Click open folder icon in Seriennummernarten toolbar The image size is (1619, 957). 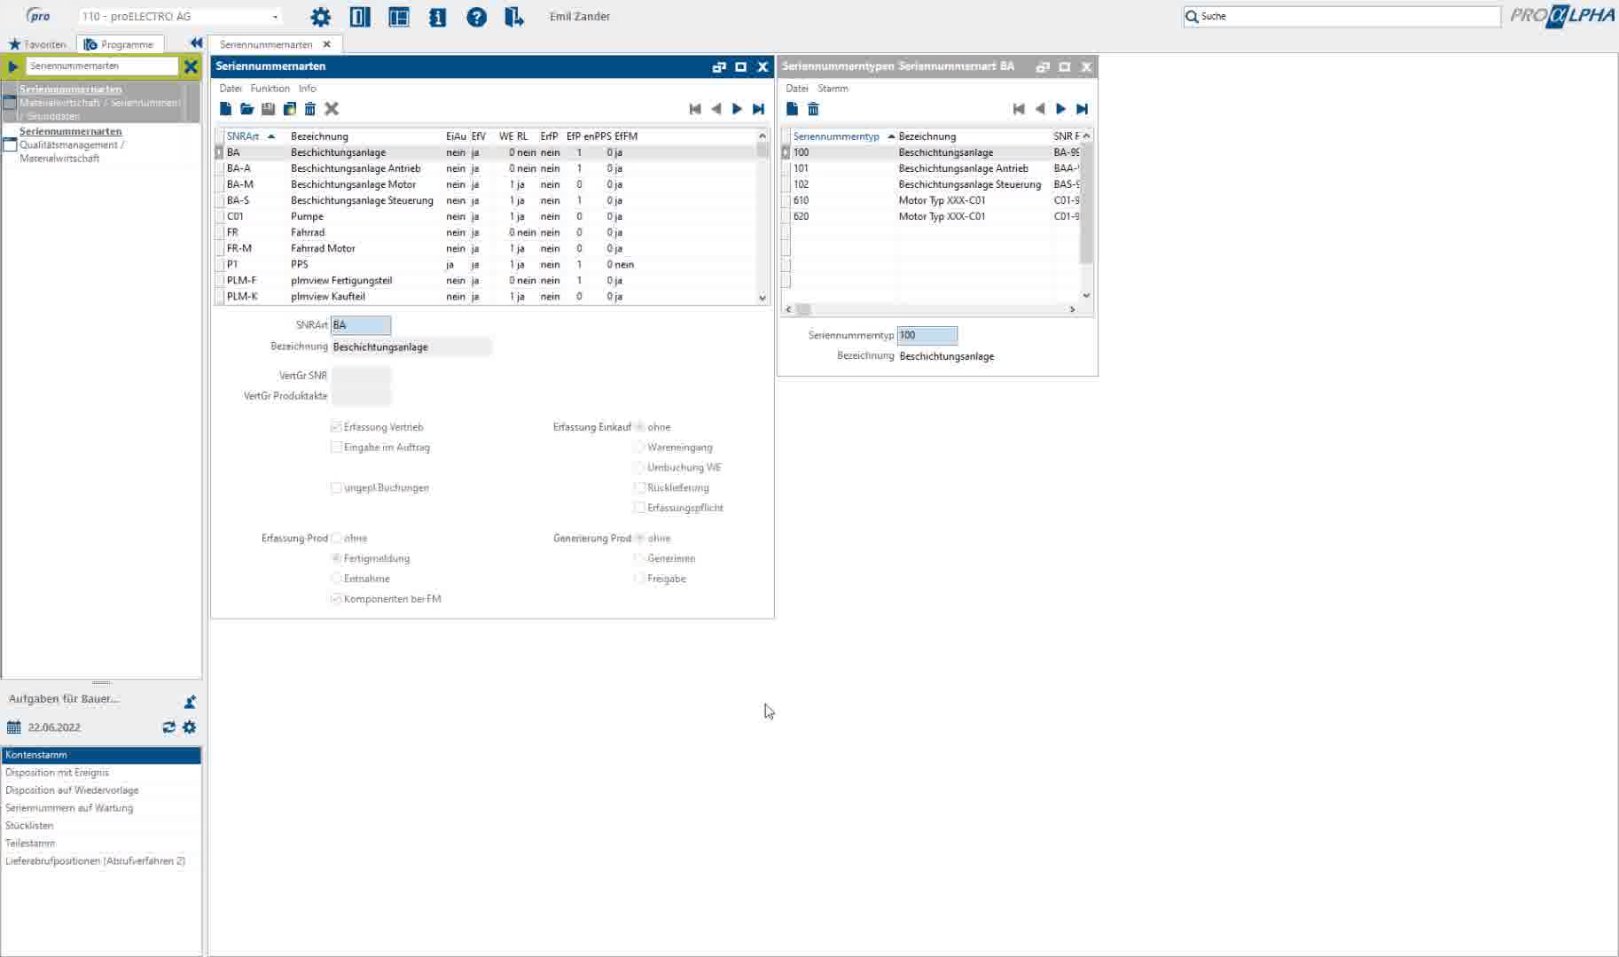click(246, 109)
